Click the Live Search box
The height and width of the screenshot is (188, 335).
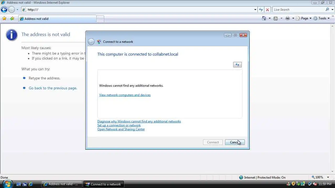pos(298,10)
